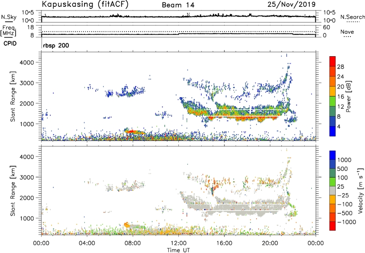Click the strong red echo near 08:00 in power panel
Screen dimensions: 365x253
(131, 132)
